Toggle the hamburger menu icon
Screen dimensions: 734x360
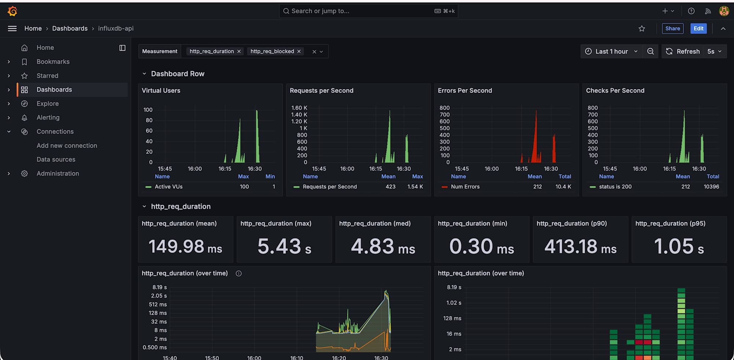(12, 29)
